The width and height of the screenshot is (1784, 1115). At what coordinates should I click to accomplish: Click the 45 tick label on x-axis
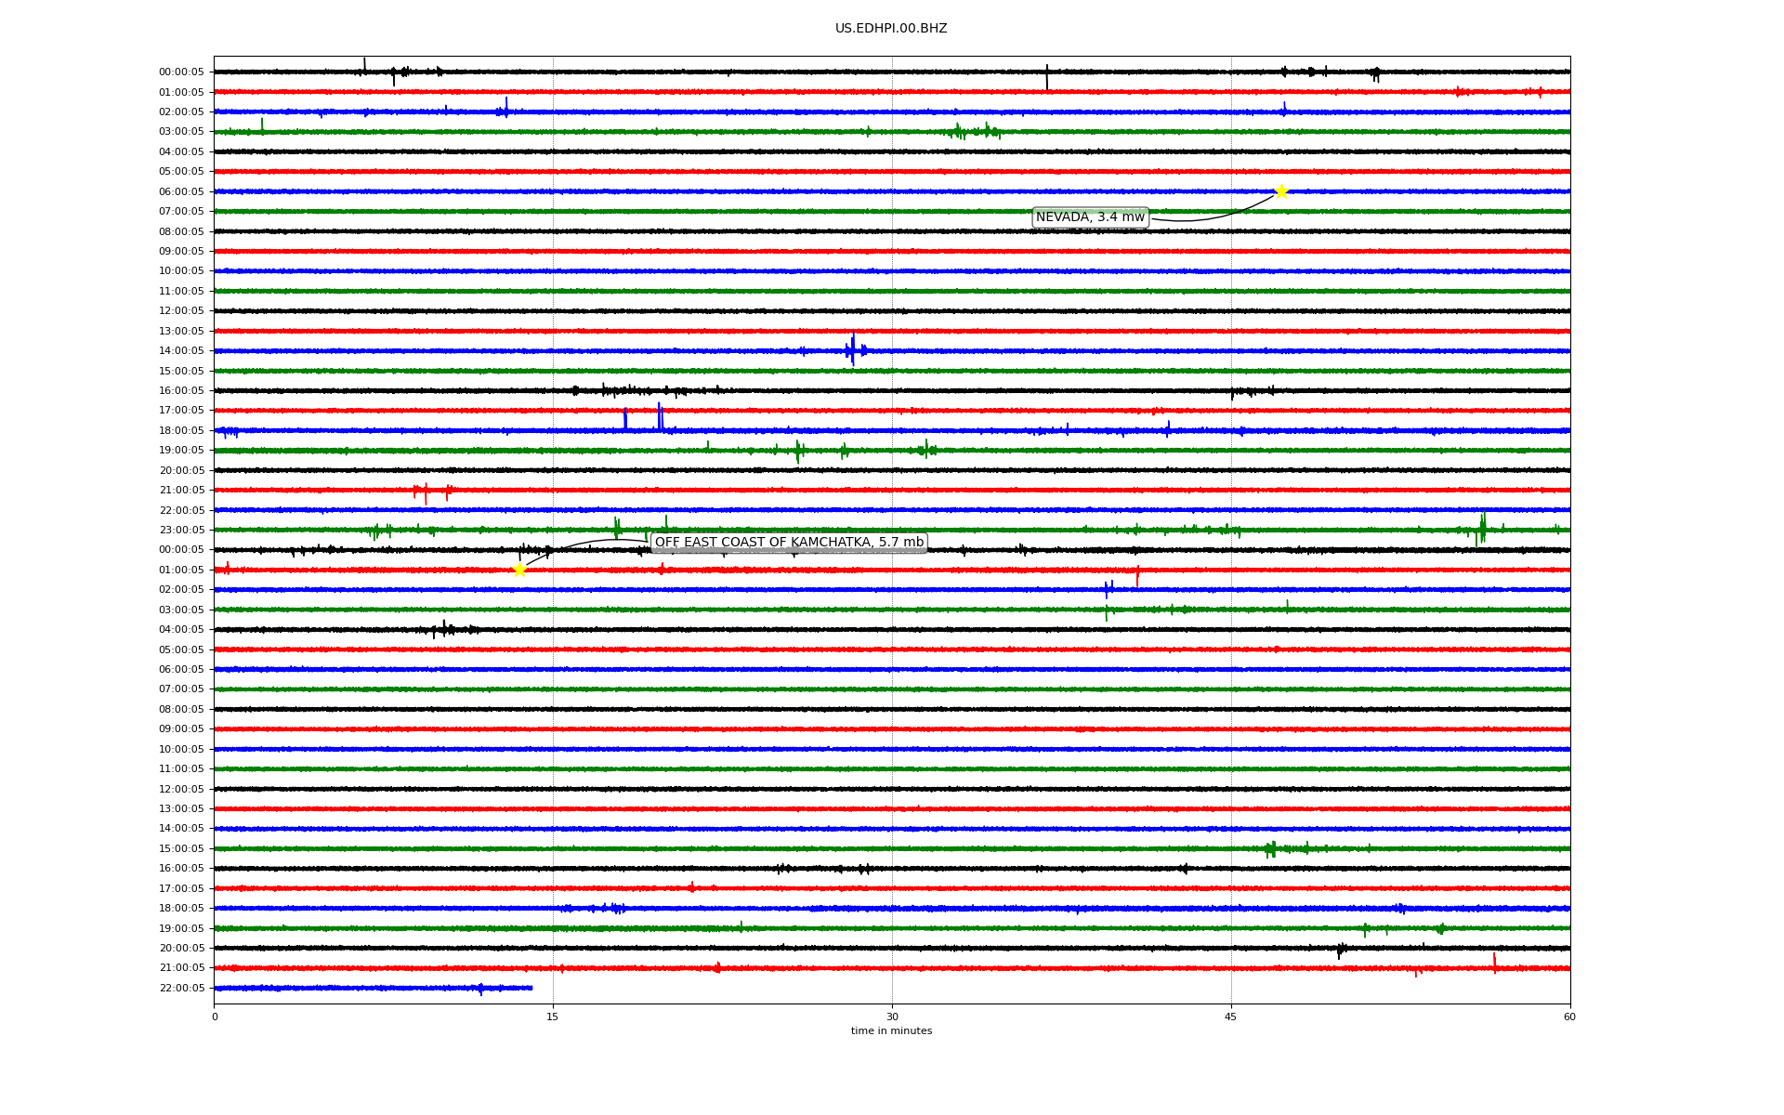[x=1230, y=1017]
